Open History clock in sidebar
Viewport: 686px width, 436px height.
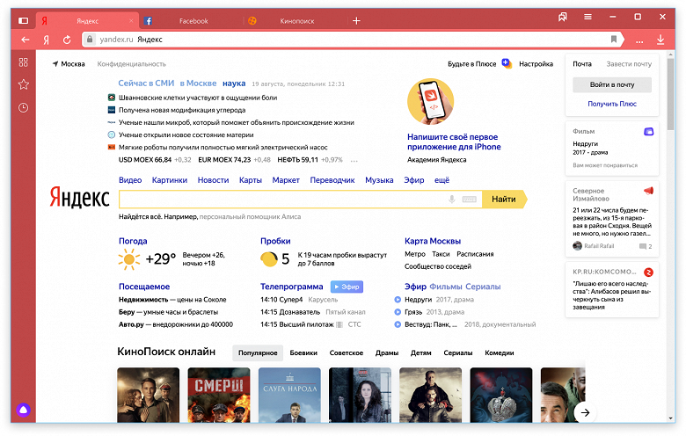click(23, 107)
